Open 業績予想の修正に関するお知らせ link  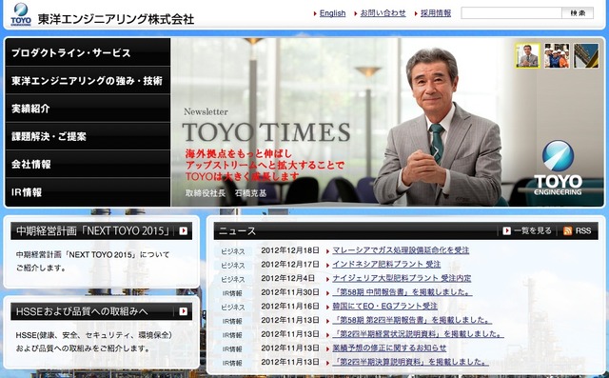point(389,348)
